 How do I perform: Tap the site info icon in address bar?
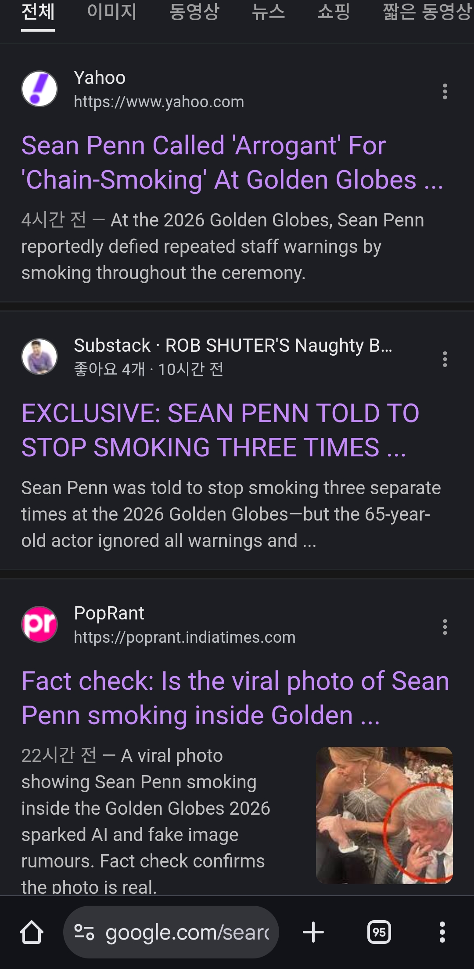(x=84, y=932)
